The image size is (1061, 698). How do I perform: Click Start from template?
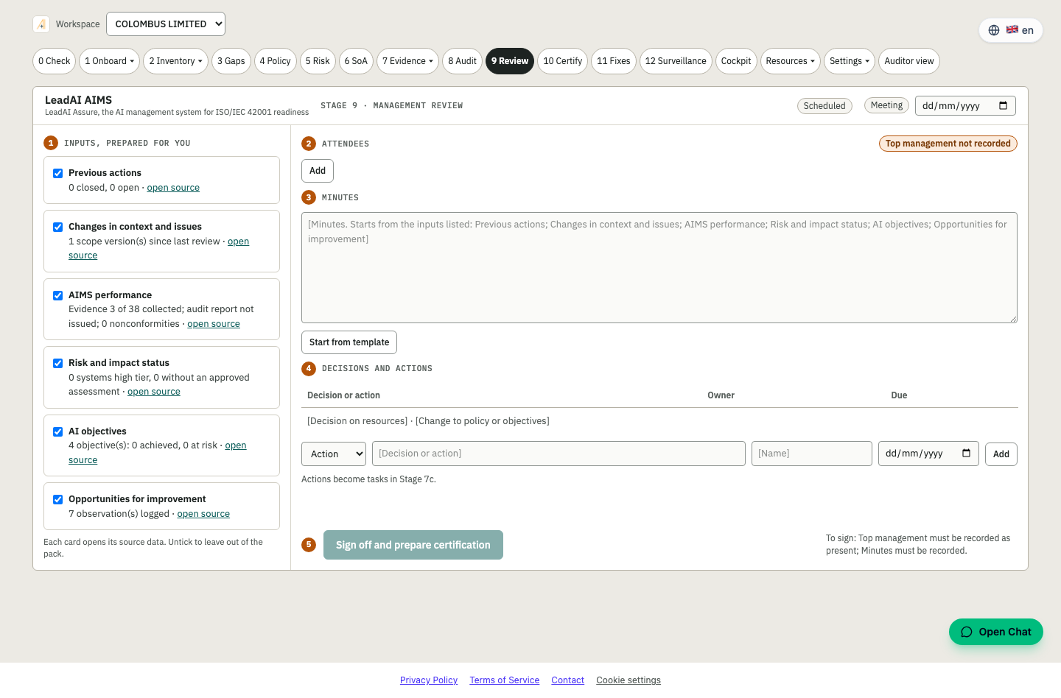pos(349,342)
